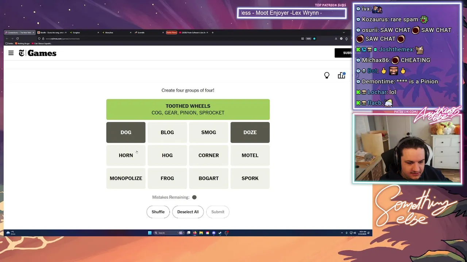Select the SPORK word tile
The width and height of the screenshot is (467, 262).
pos(250,178)
